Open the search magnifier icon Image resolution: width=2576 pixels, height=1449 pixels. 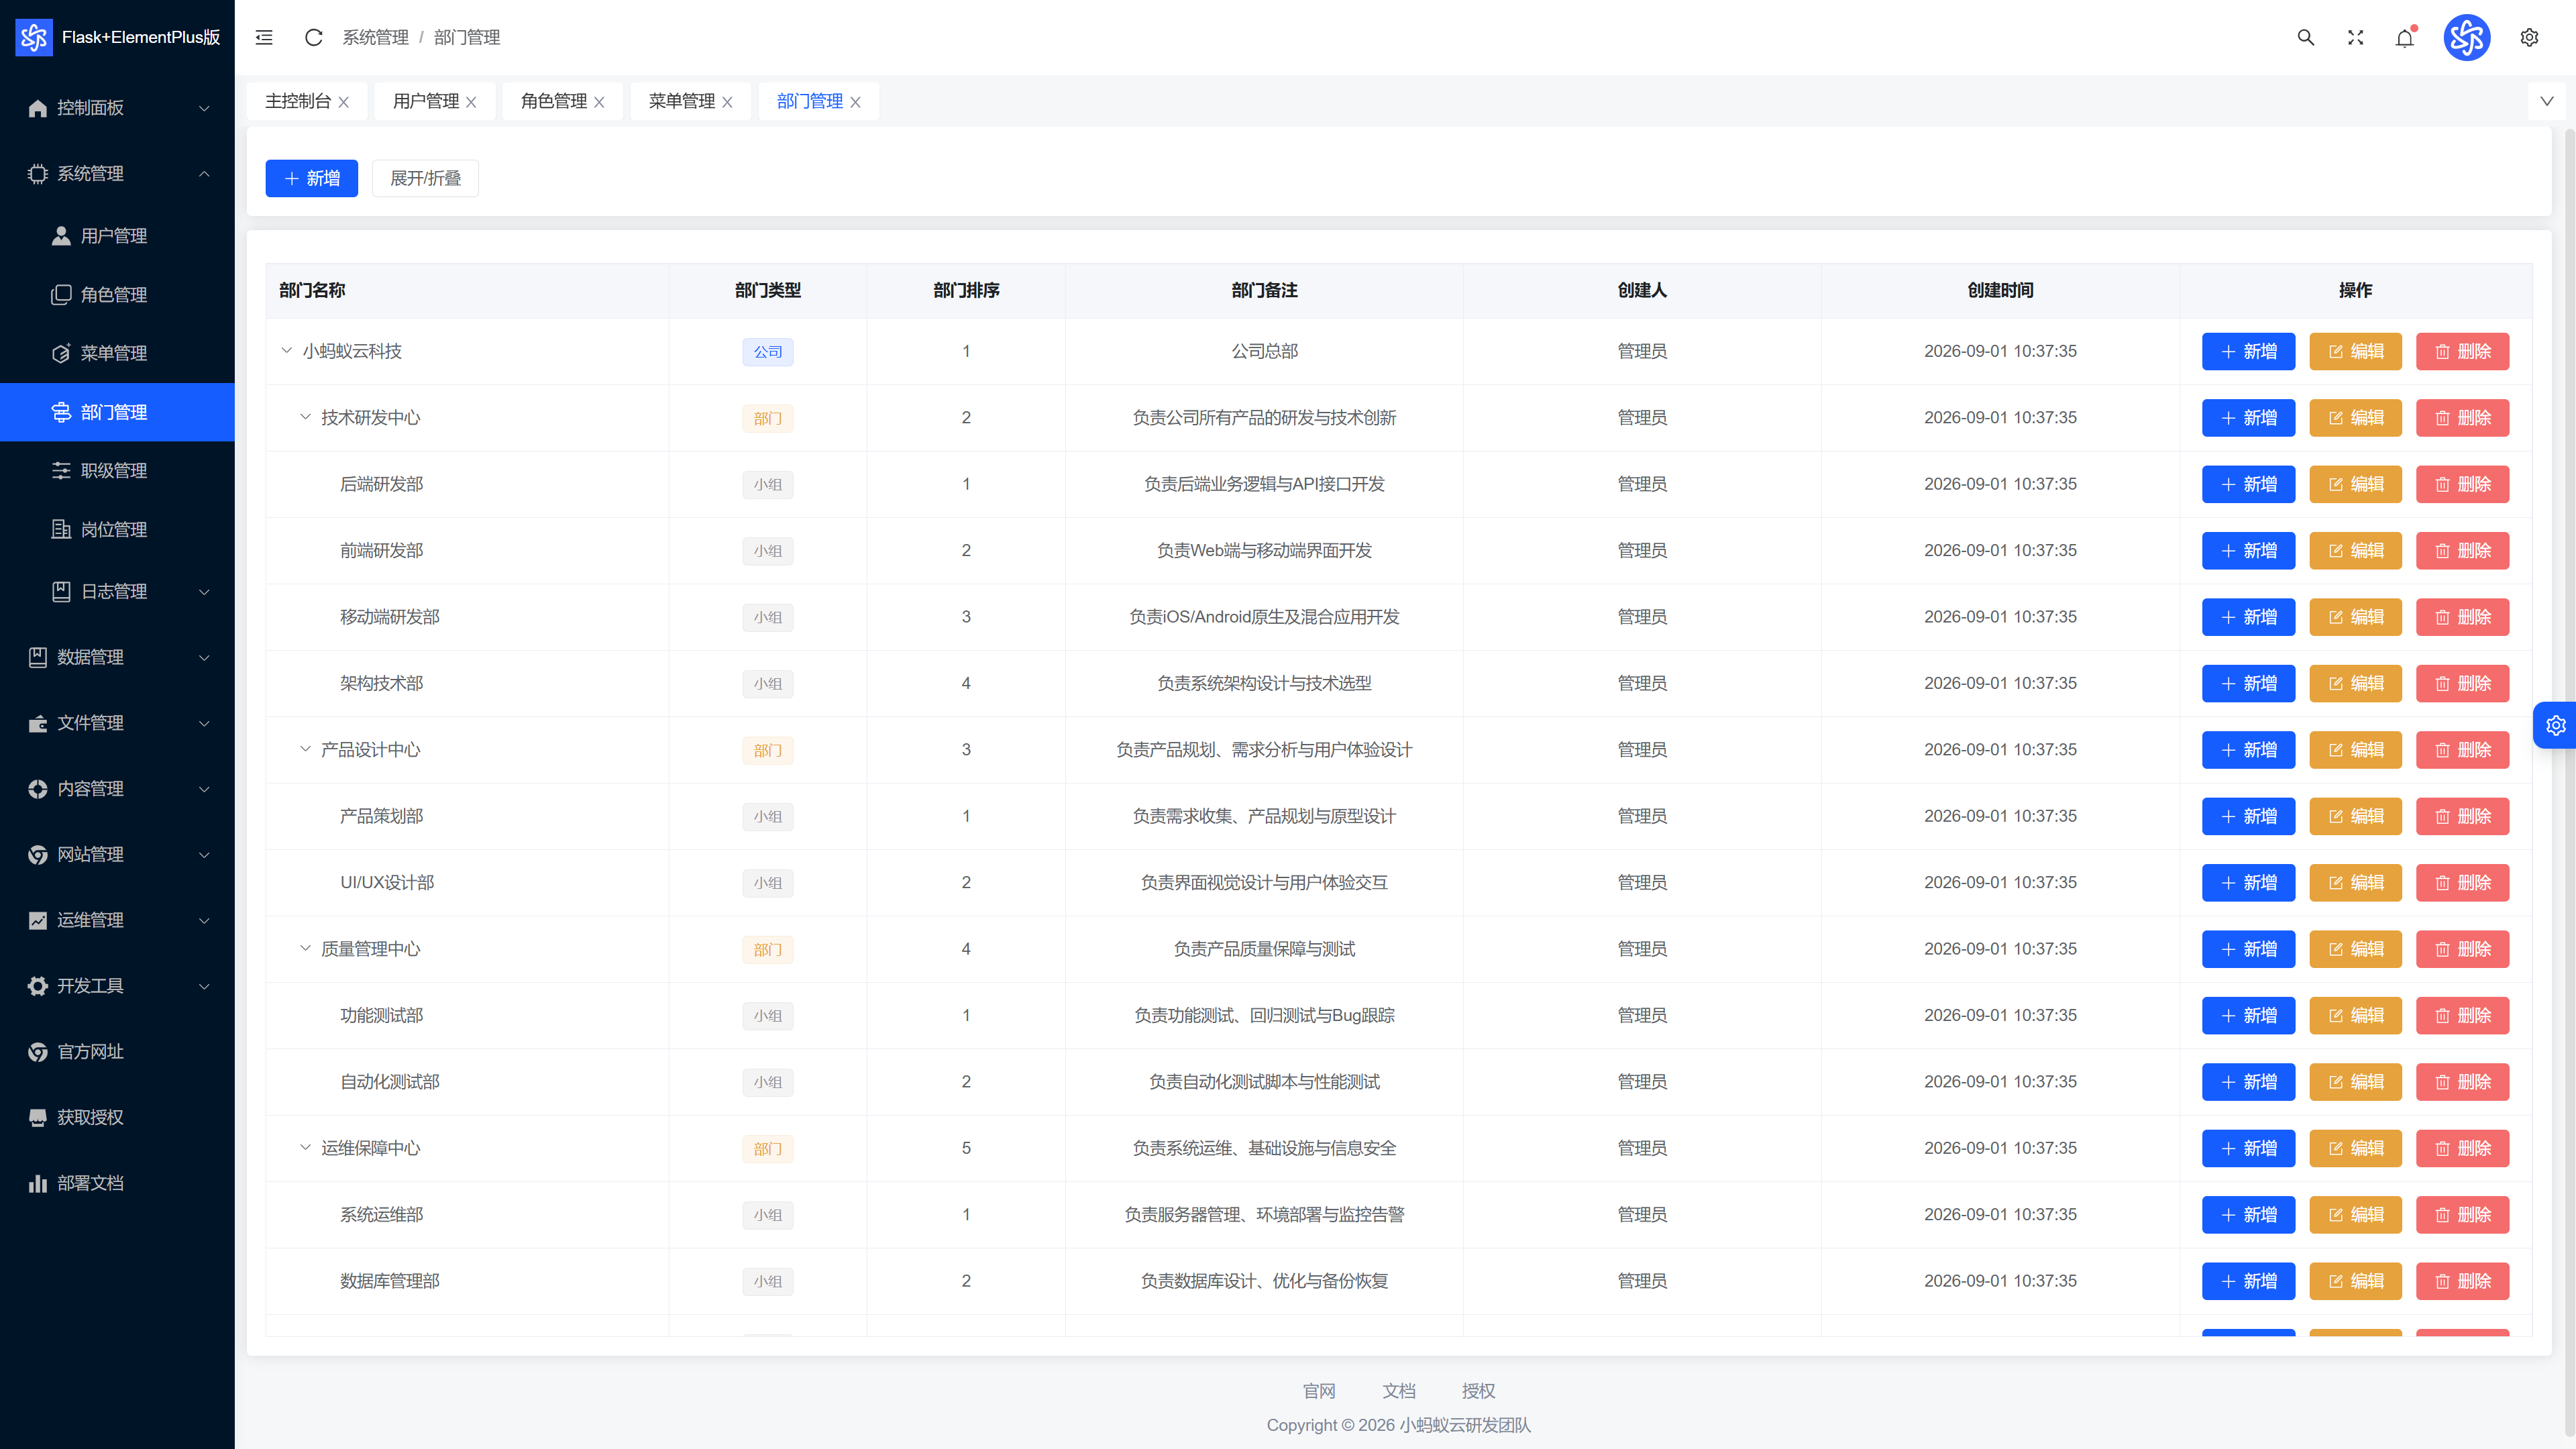[x=2306, y=37]
